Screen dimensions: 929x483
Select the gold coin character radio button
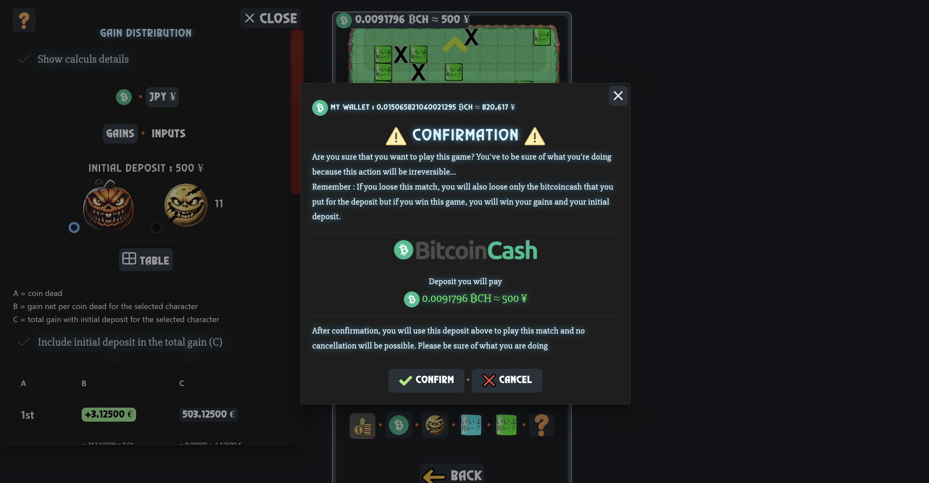click(156, 227)
